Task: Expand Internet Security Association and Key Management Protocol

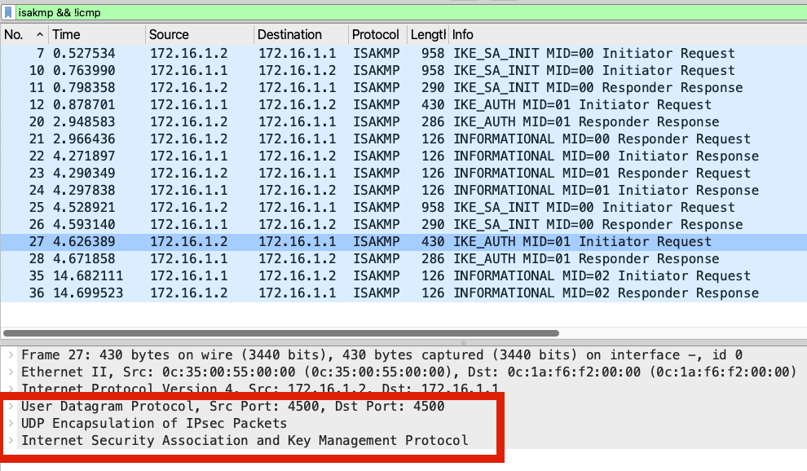Action: coord(11,440)
